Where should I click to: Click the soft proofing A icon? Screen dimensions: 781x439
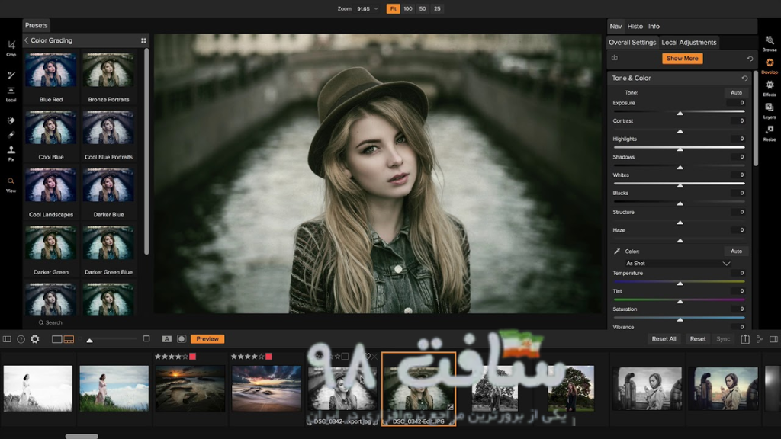coord(167,339)
